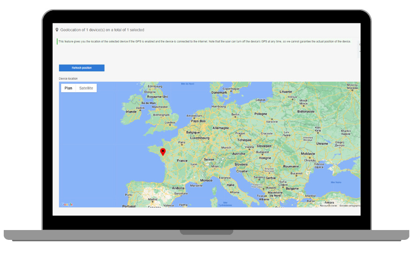
Task: Click the Croatie country label
Action: [x=242, y=171]
